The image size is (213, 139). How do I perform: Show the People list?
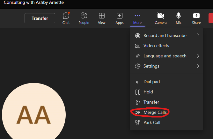tap(84, 18)
